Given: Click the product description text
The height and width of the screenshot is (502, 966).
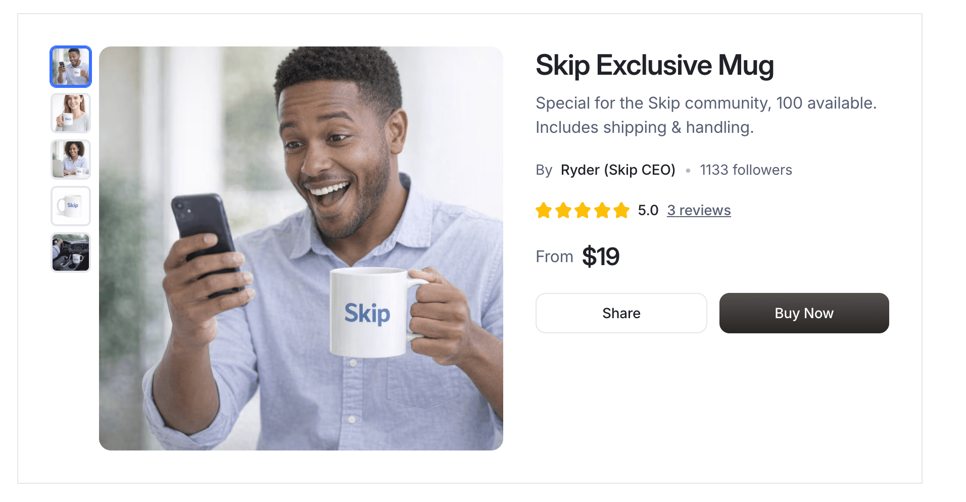Looking at the screenshot, I should tap(706, 115).
